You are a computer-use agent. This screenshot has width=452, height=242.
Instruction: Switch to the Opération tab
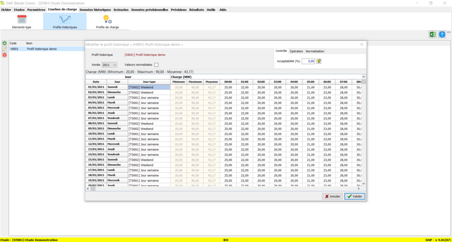296,51
